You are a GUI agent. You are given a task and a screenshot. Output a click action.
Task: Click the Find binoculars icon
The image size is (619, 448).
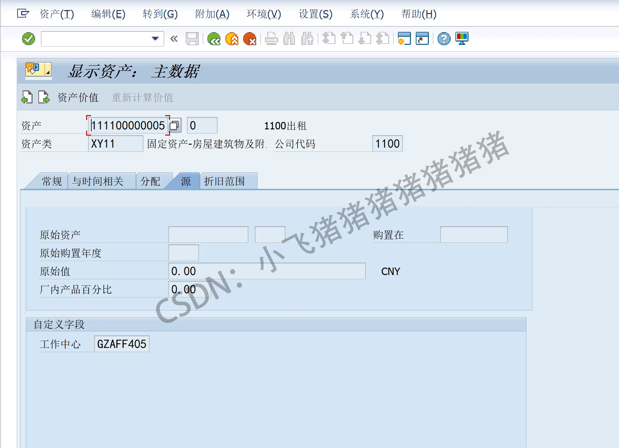(289, 39)
